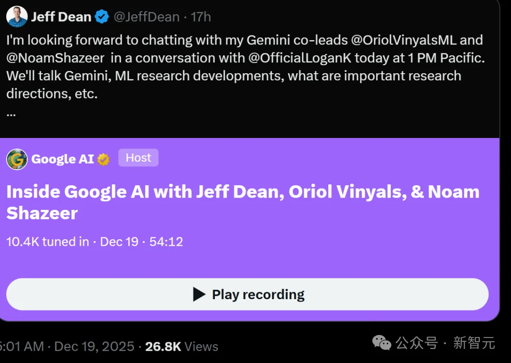Image resolution: width=511 pixels, height=363 pixels.
Task: Open the Google AI host name
Action: [62, 159]
